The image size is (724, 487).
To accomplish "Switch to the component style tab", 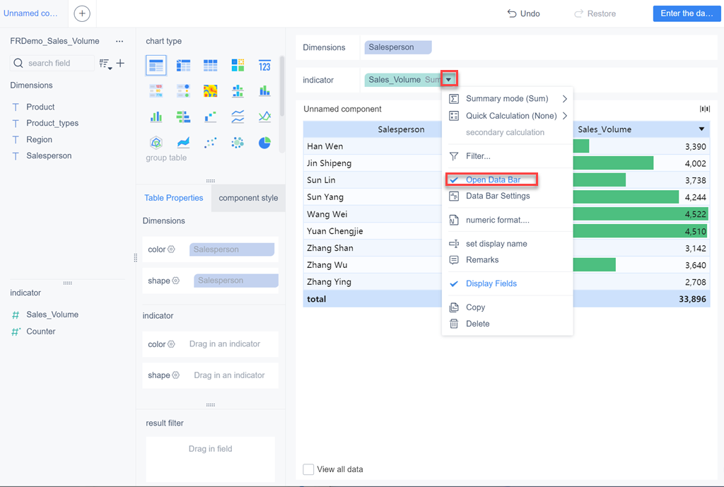I will [248, 198].
